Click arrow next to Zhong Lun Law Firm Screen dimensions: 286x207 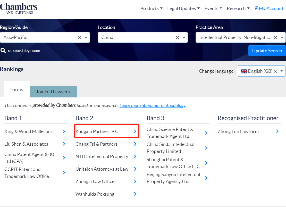click(x=277, y=131)
